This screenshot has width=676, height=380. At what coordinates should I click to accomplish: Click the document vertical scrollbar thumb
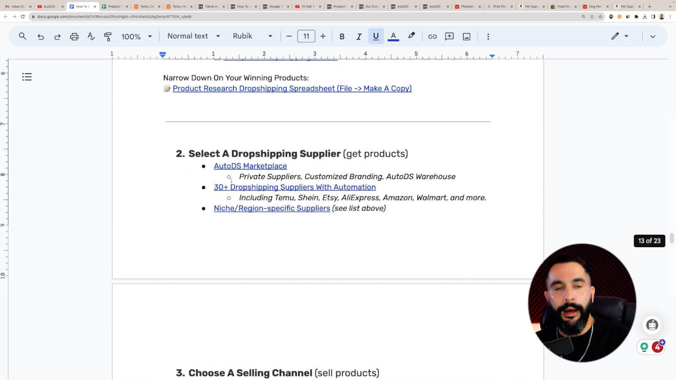[671, 238]
